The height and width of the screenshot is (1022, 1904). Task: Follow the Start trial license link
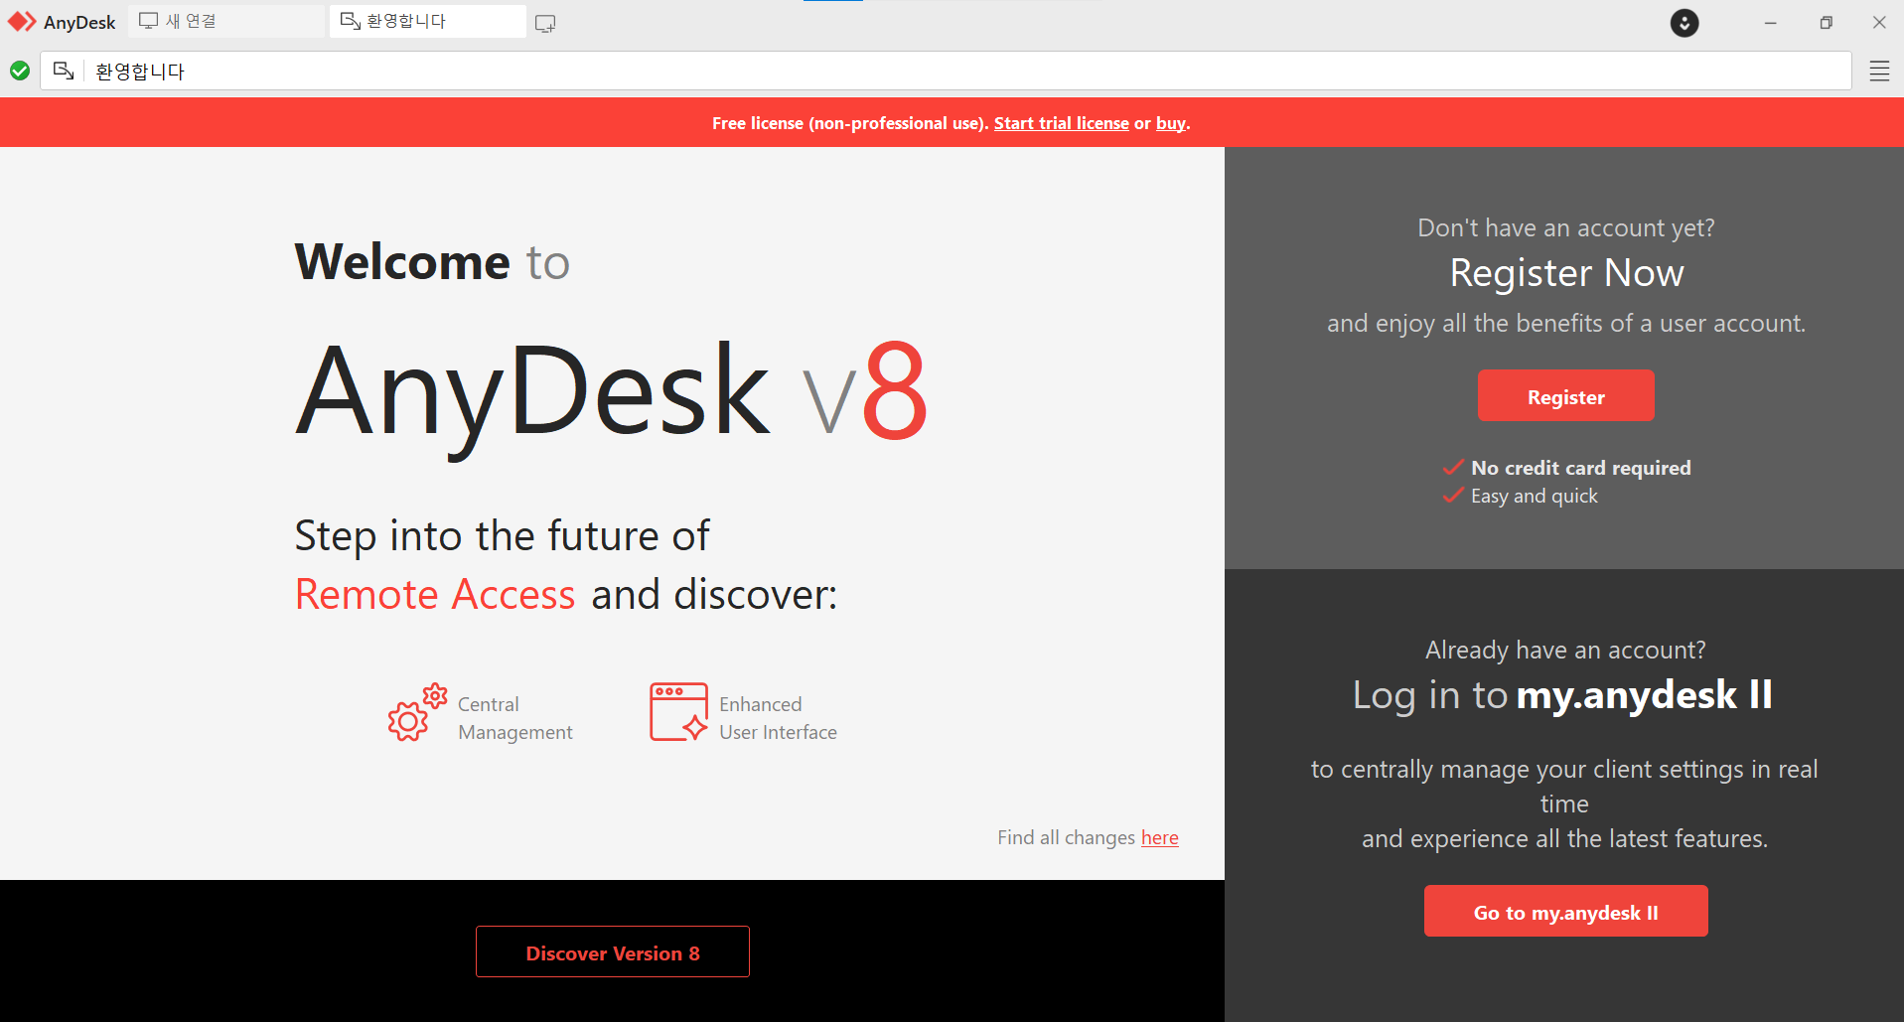click(1061, 123)
